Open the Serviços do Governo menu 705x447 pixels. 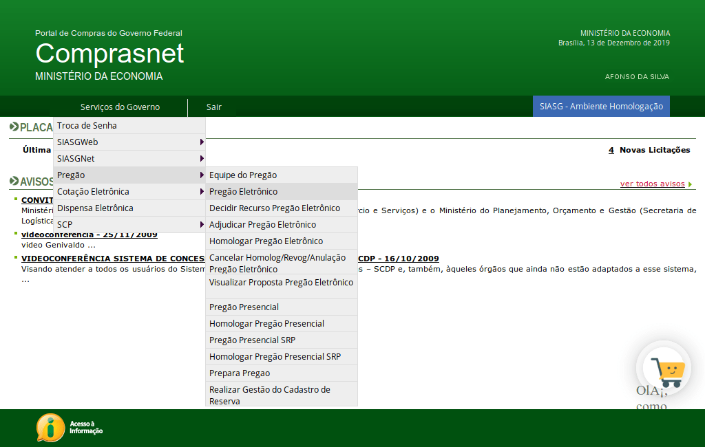click(x=120, y=107)
